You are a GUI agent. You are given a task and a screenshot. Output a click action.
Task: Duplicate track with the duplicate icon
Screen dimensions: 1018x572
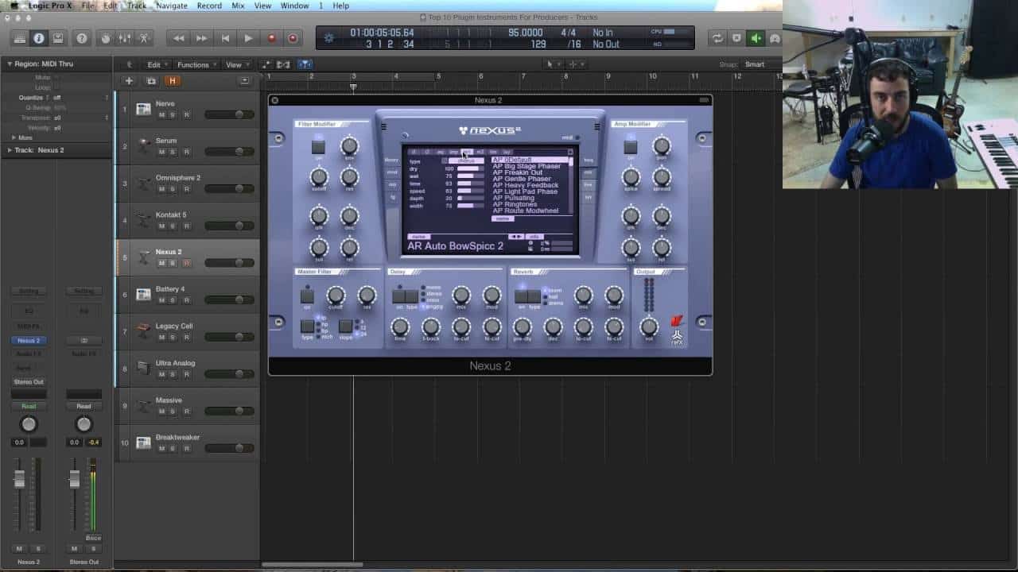(150, 81)
